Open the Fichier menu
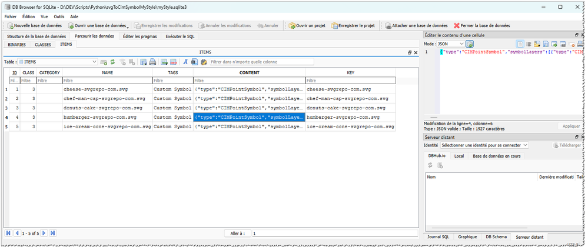This screenshot has height=250, width=588. pyautogui.click(x=11, y=16)
